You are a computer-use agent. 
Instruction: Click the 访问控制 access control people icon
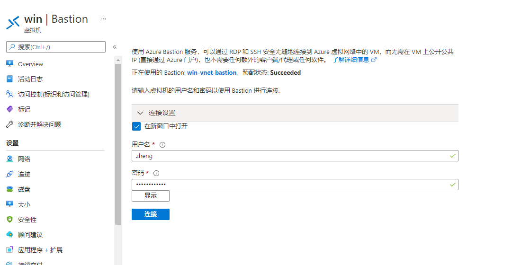(x=9, y=94)
